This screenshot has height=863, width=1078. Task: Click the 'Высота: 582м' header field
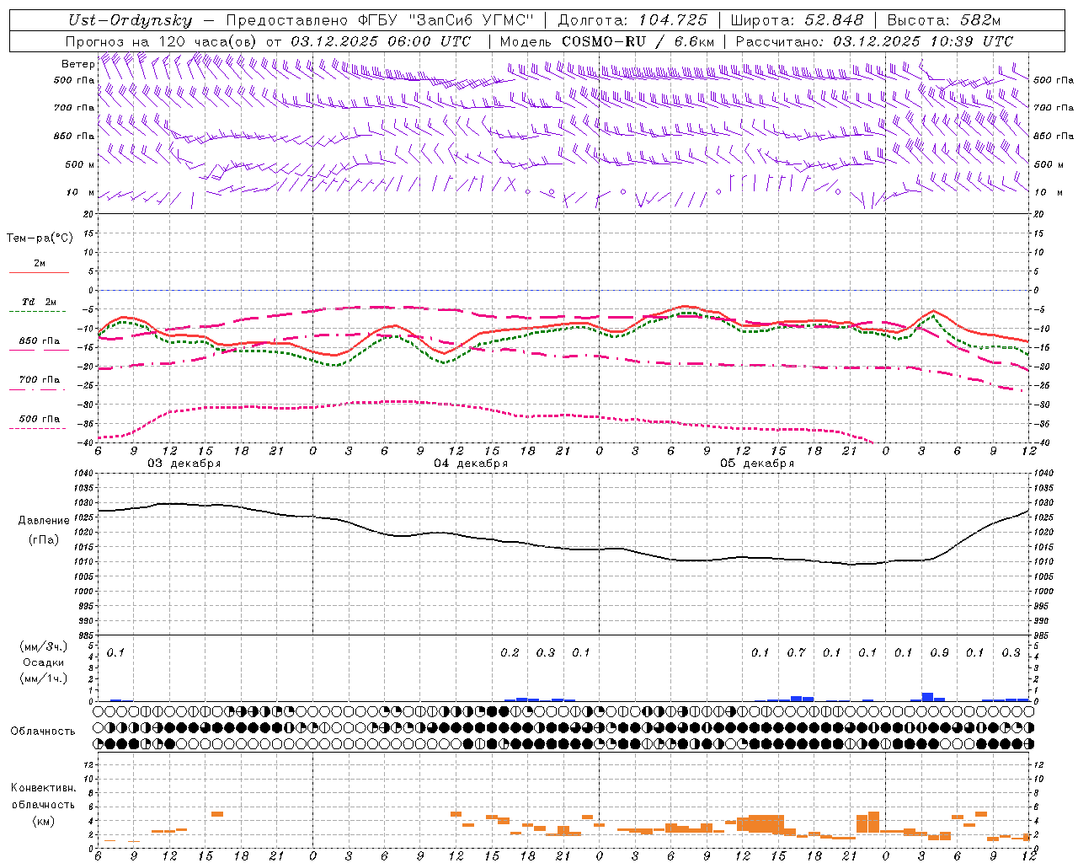943,21
